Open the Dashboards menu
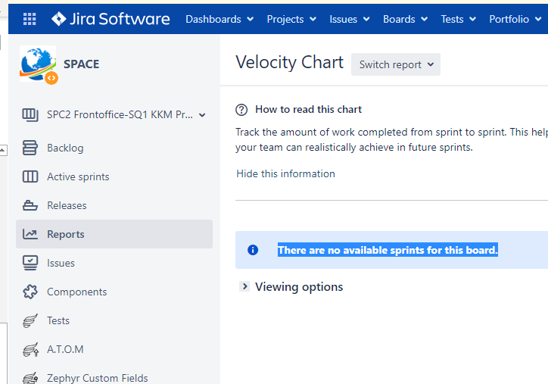The image size is (548, 384). 219,19
